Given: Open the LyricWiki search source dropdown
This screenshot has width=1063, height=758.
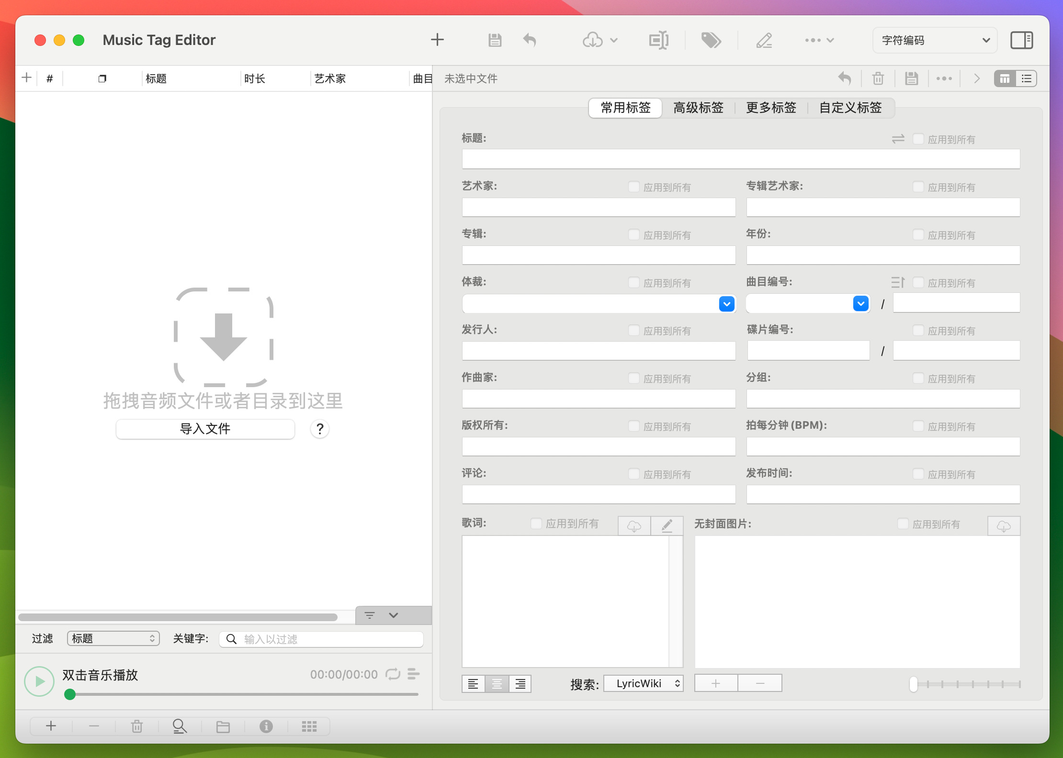Looking at the screenshot, I should pyautogui.click(x=643, y=683).
